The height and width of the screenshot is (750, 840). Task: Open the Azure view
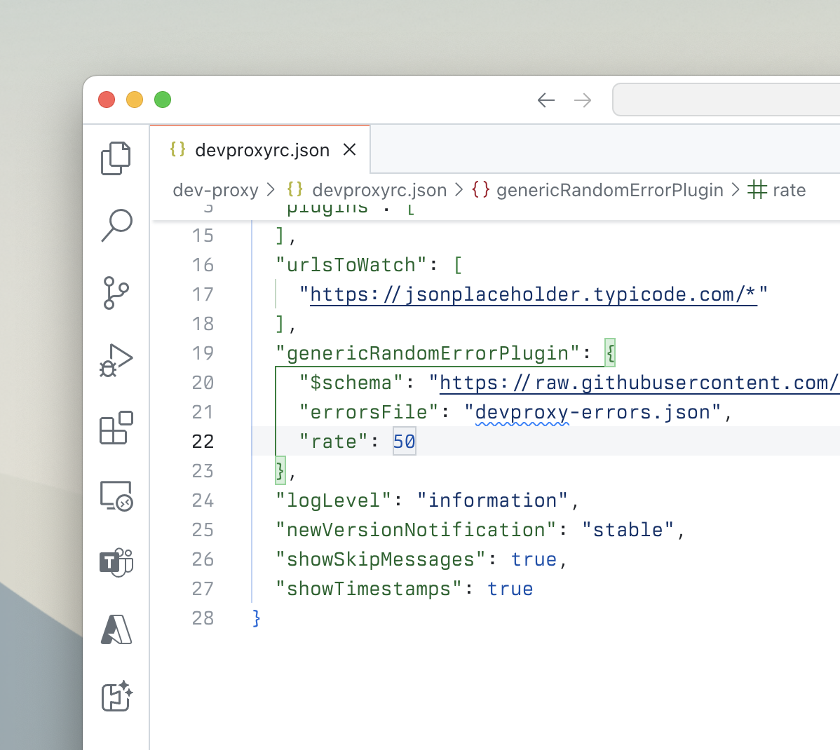[x=116, y=629]
